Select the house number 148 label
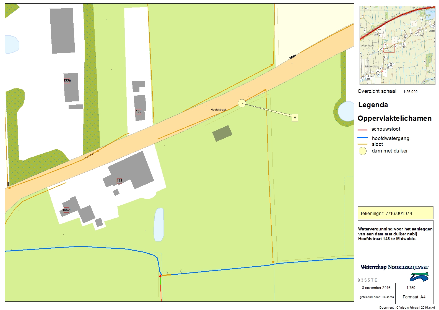Viewport: 439px width, 310px height. point(120,181)
